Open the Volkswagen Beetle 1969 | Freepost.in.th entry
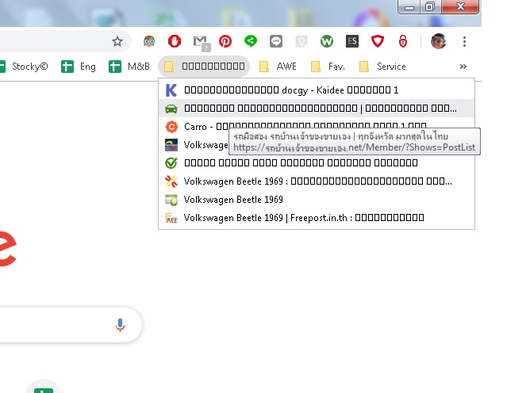530x393 pixels. point(317,218)
